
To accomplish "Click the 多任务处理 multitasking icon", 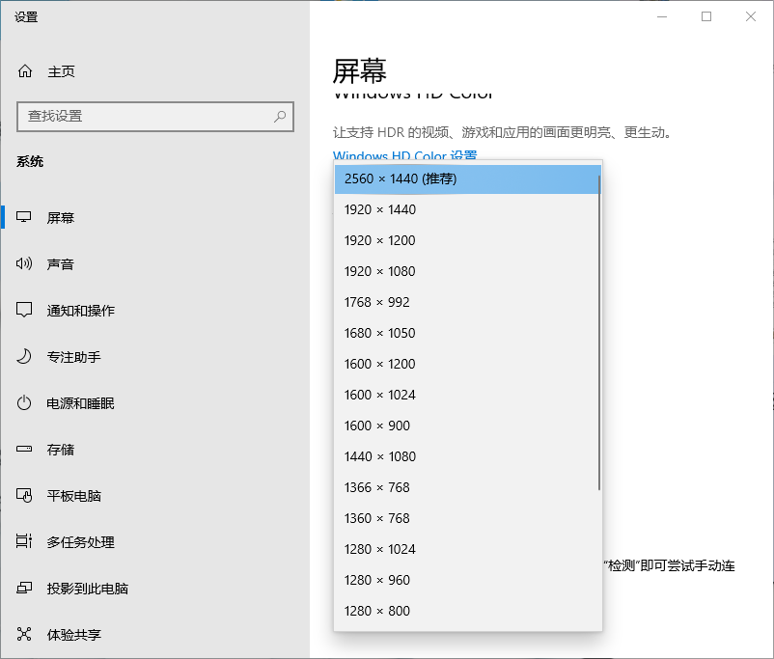I will 24,541.
